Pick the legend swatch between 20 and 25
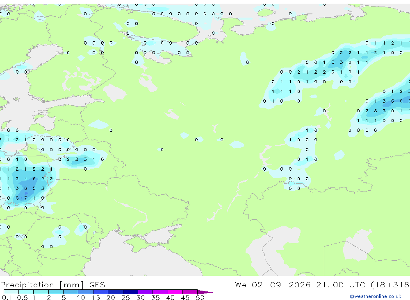 point(116,292)
